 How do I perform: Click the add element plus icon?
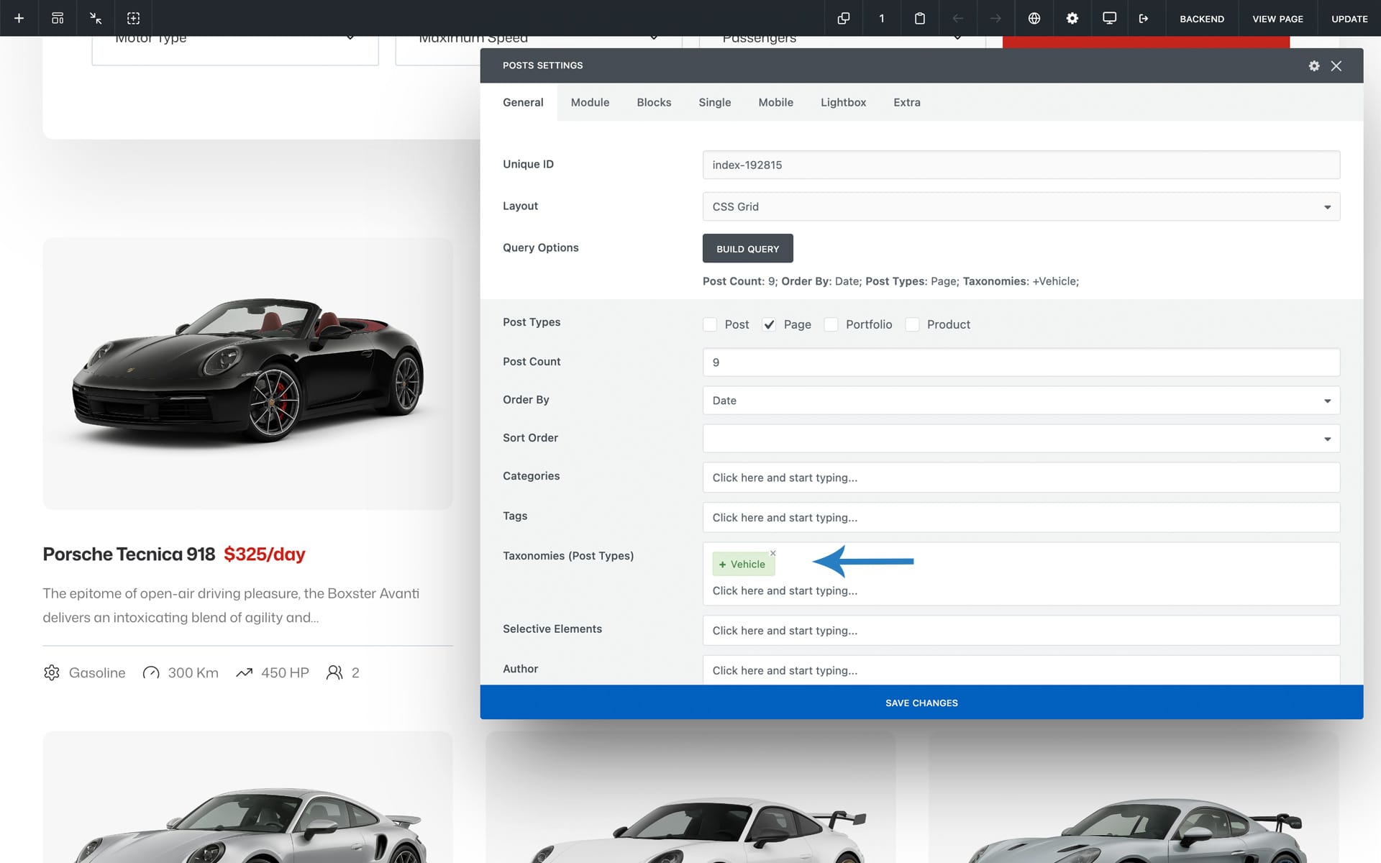click(19, 18)
